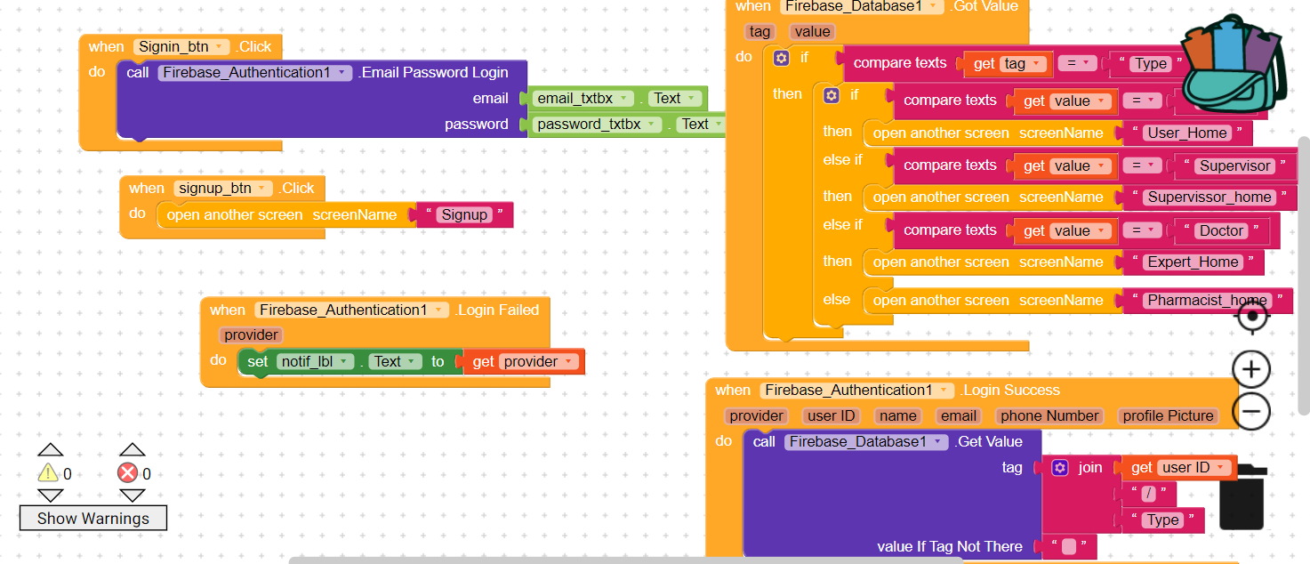Image resolution: width=1310 pixels, height=564 pixels.
Task: Open the gear mutator on join block
Action: click(1059, 468)
